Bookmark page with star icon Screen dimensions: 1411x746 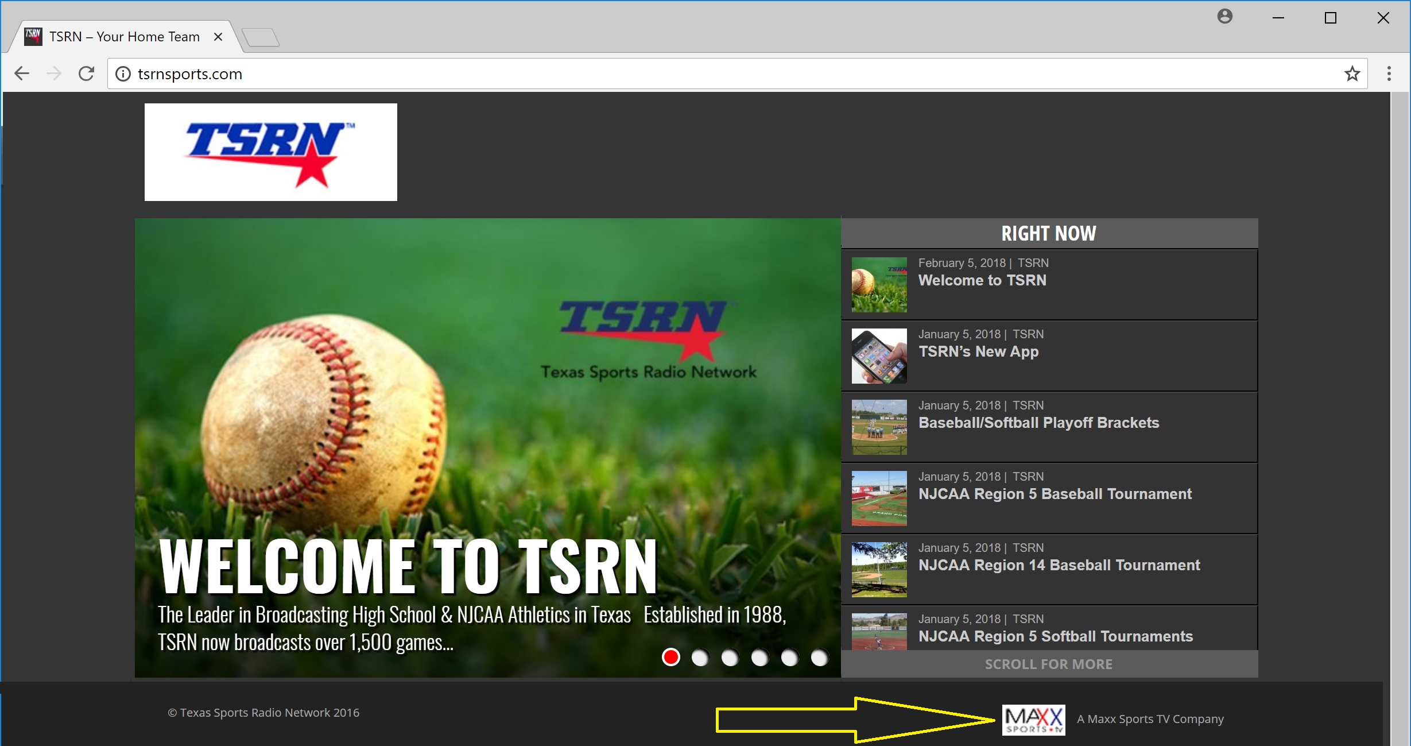click(x=1352, y=74)
